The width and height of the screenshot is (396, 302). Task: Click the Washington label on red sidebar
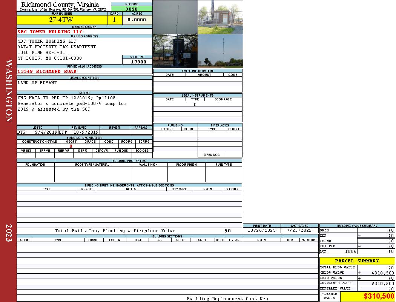pos(9,91)
